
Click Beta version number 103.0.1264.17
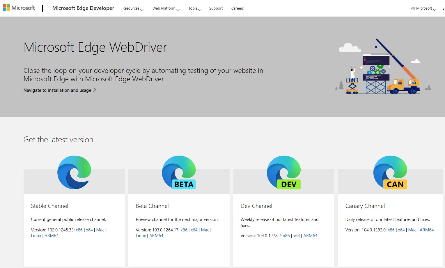pyautogui.click(x=166, y=230)
